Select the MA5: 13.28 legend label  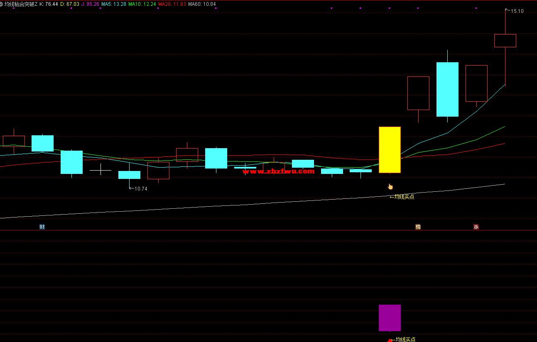(114, 4)
